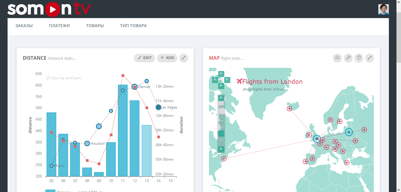Click the cloud upload icon in Map panel

[x=337, y=58]
